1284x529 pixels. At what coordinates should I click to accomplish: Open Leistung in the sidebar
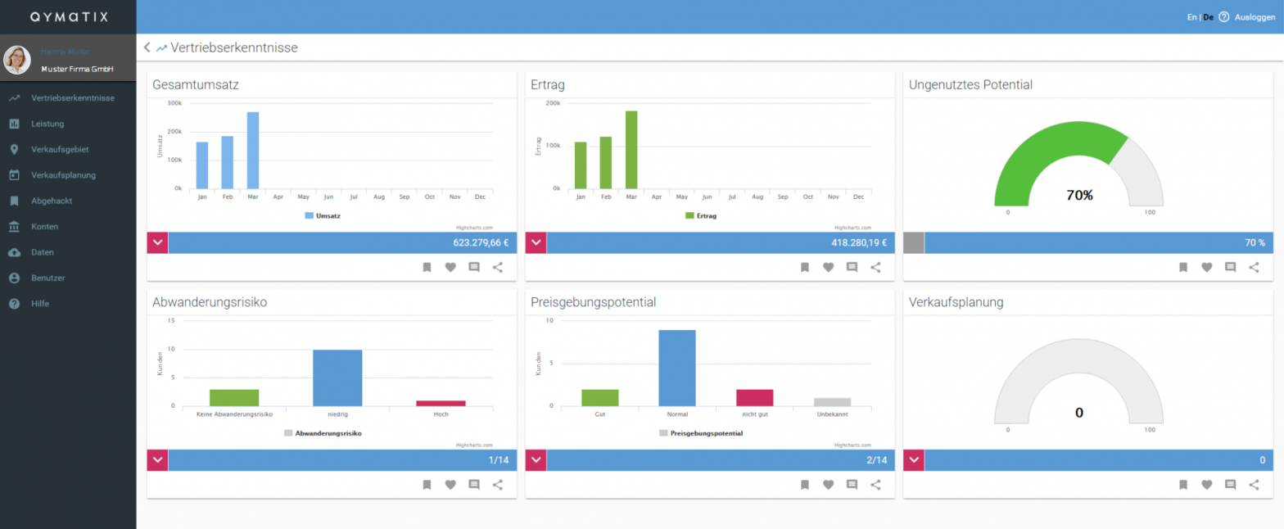pyautogui.click(x=68, y=124)
